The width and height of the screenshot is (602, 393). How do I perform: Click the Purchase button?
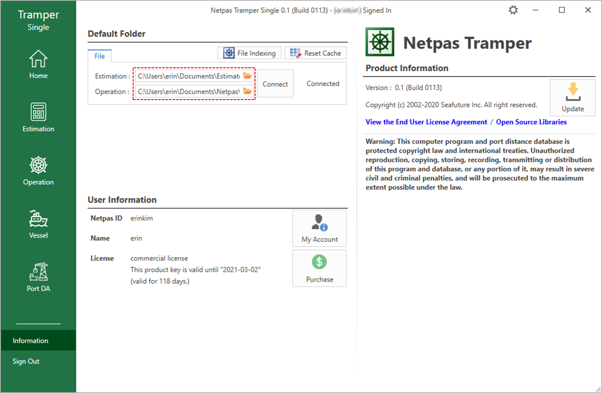coord(320,268)
